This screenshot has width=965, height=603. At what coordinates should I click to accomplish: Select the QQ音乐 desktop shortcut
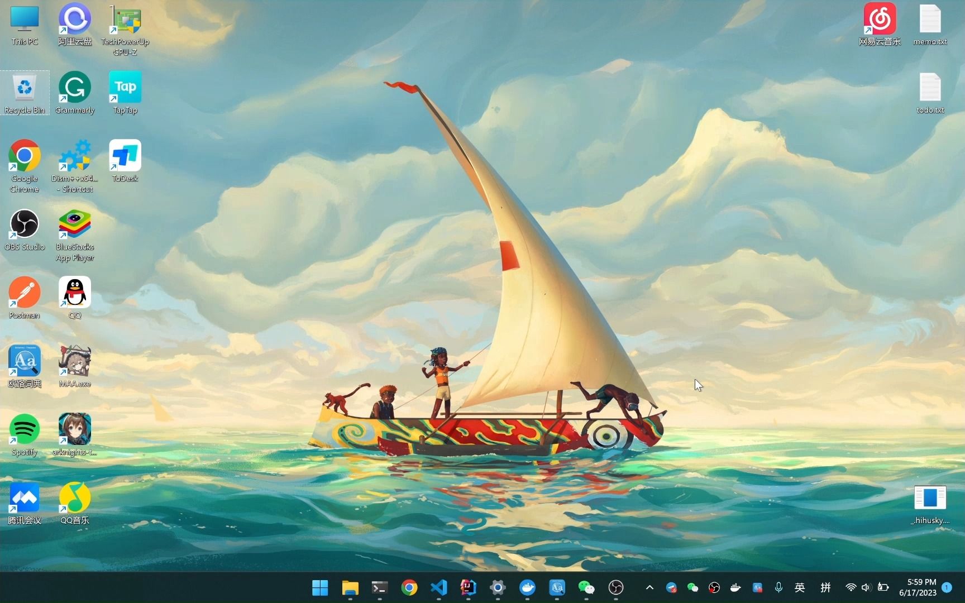coord(75,504)
